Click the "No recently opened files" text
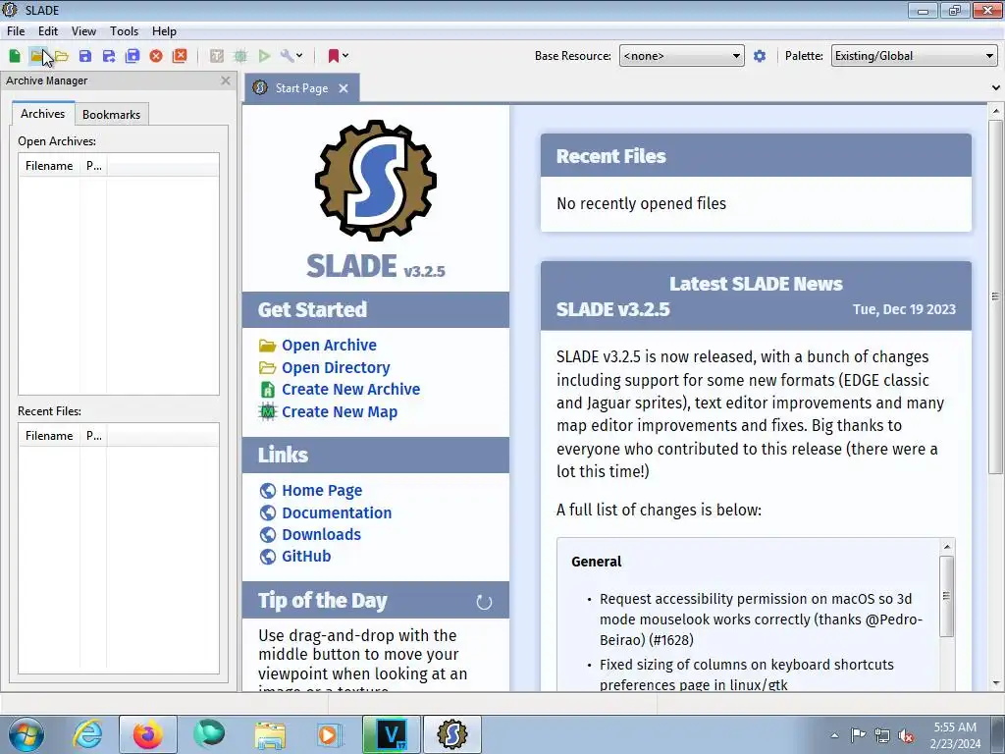 pyautogui.click(x=641, y=203)
